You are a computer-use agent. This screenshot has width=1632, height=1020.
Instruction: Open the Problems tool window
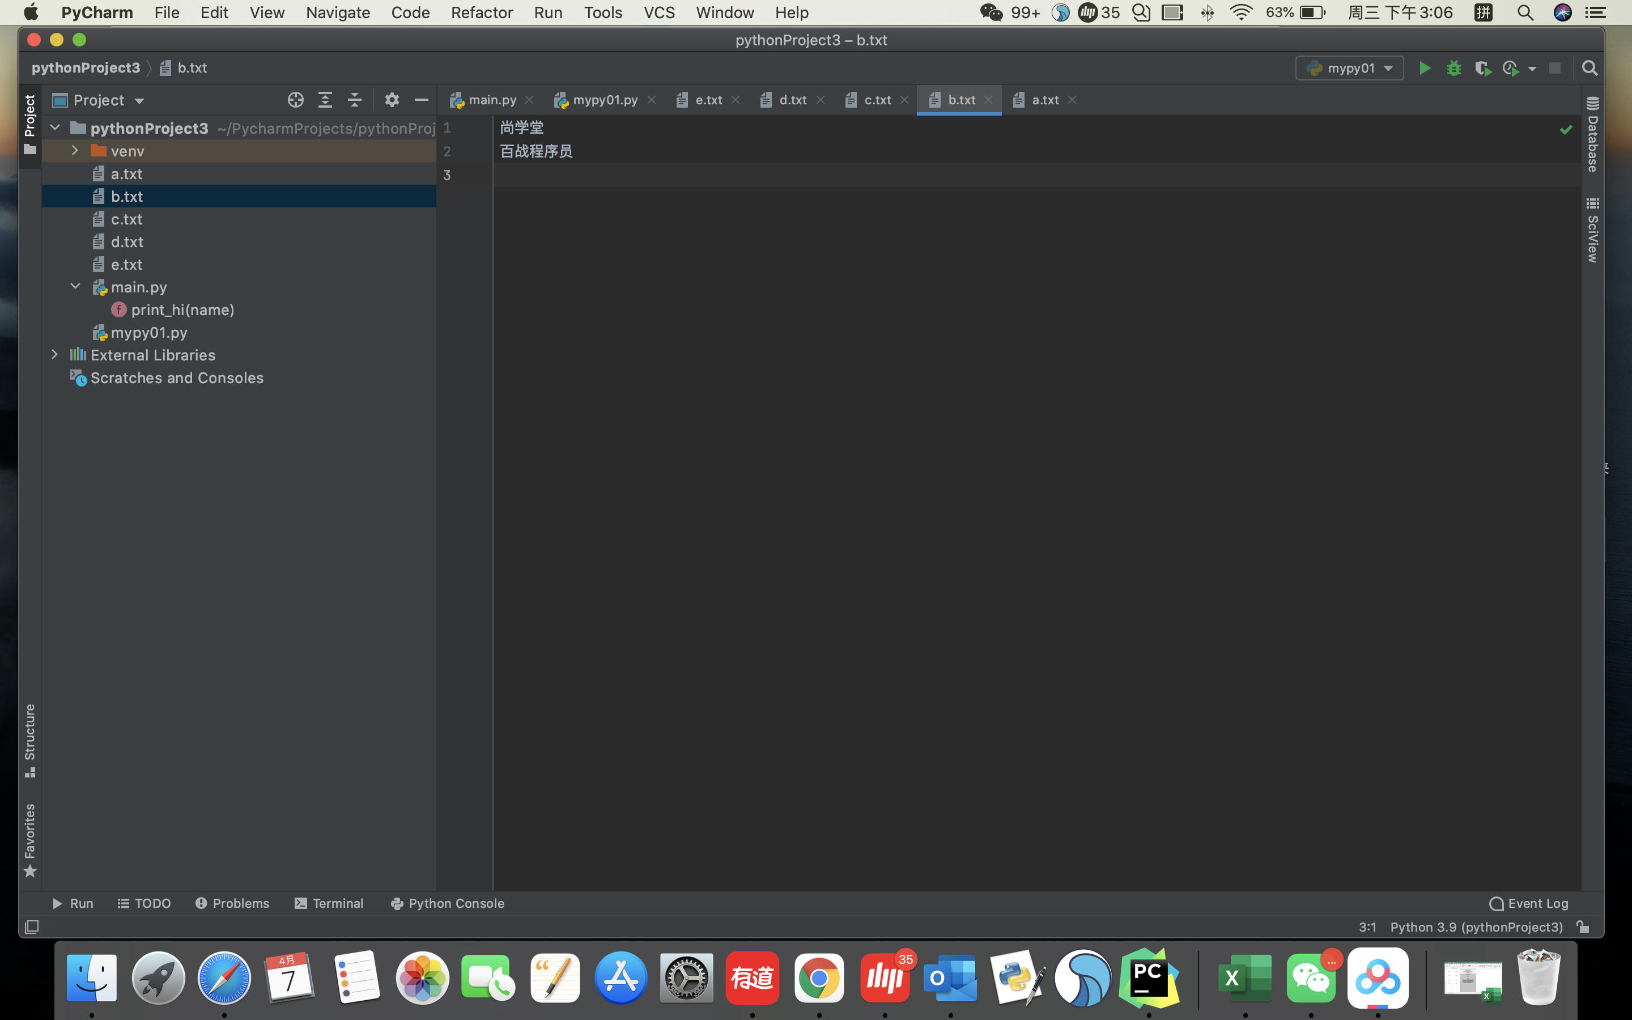pyautogui.click(x=232, y=903)
